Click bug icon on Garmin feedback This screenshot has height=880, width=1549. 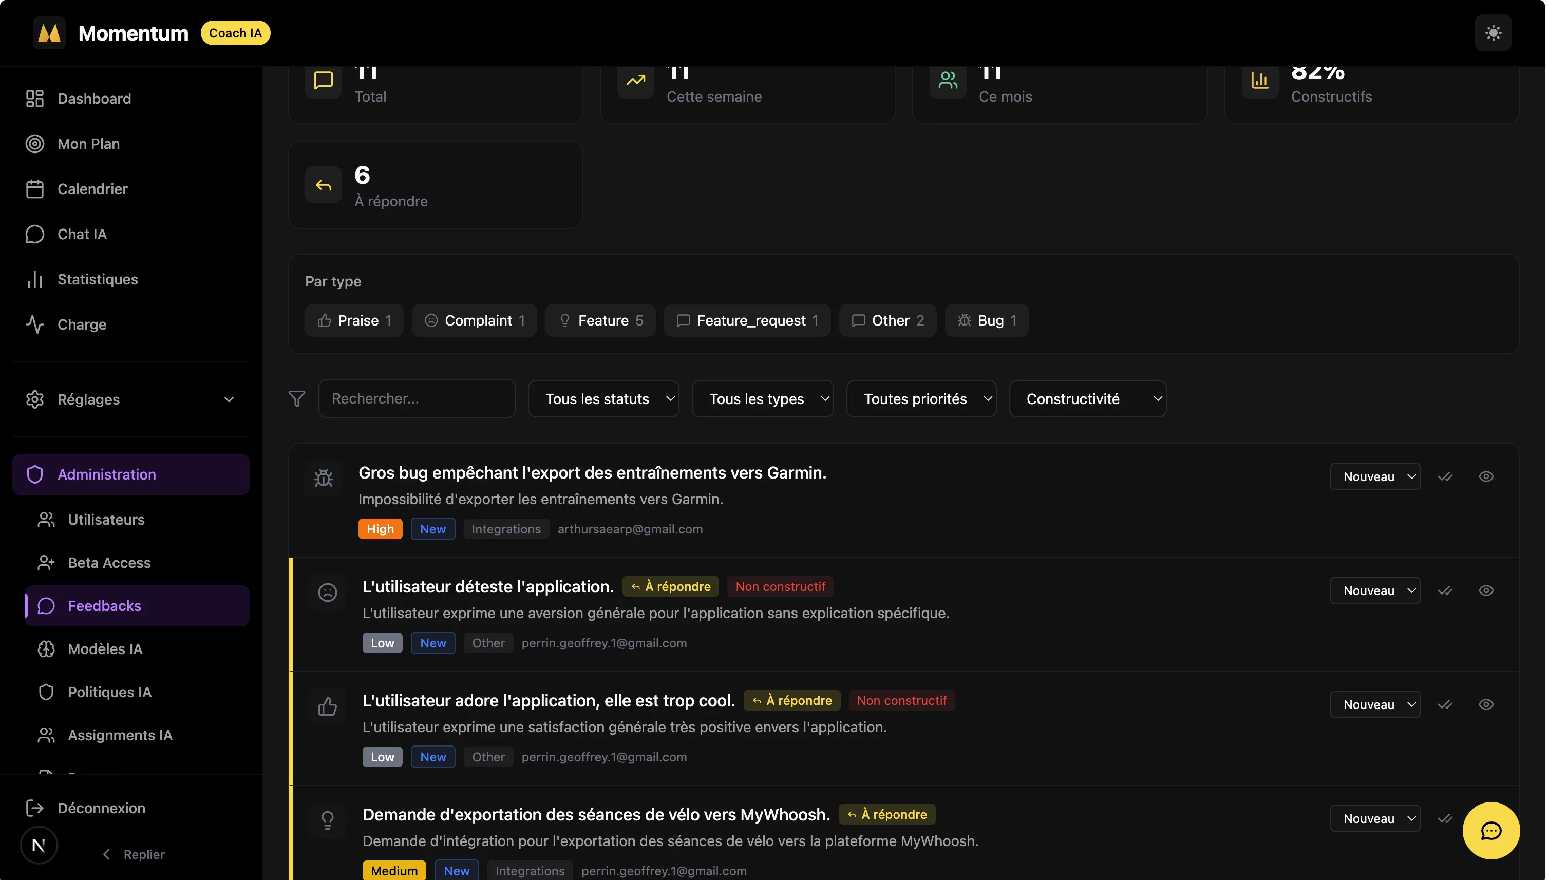click(324, 478)
